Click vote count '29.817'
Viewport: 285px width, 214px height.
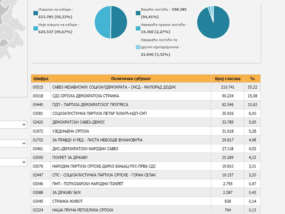(x=227, y=140)
